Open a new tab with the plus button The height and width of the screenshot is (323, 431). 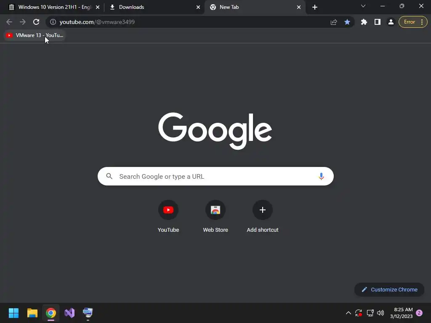[x=315, y=7]
